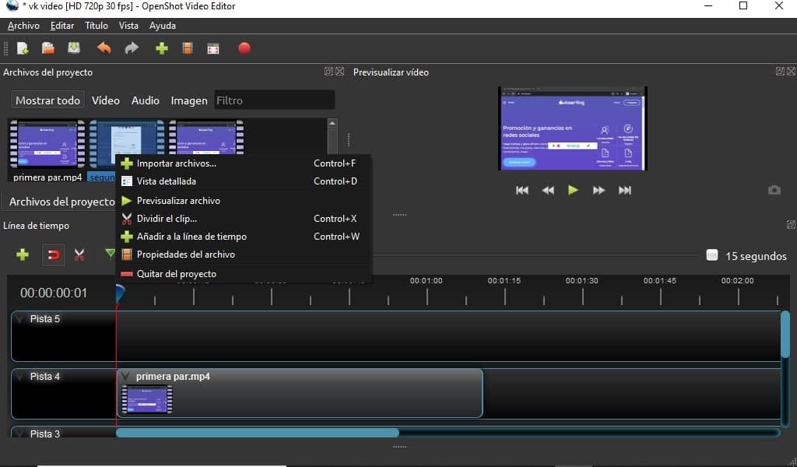Click the Redo arrow icon
The width and height of the screenshot is (797, 467).
pos(132,48)
